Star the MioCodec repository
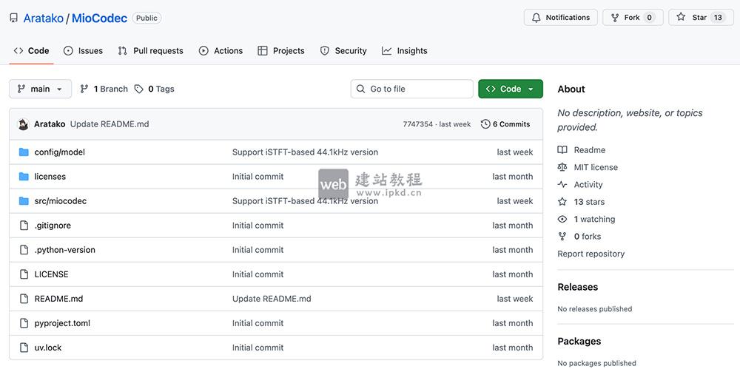The image size is (740, 369). point(701,18)
